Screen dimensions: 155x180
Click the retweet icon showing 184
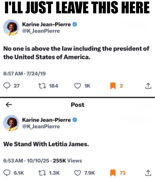click(42, 86)
